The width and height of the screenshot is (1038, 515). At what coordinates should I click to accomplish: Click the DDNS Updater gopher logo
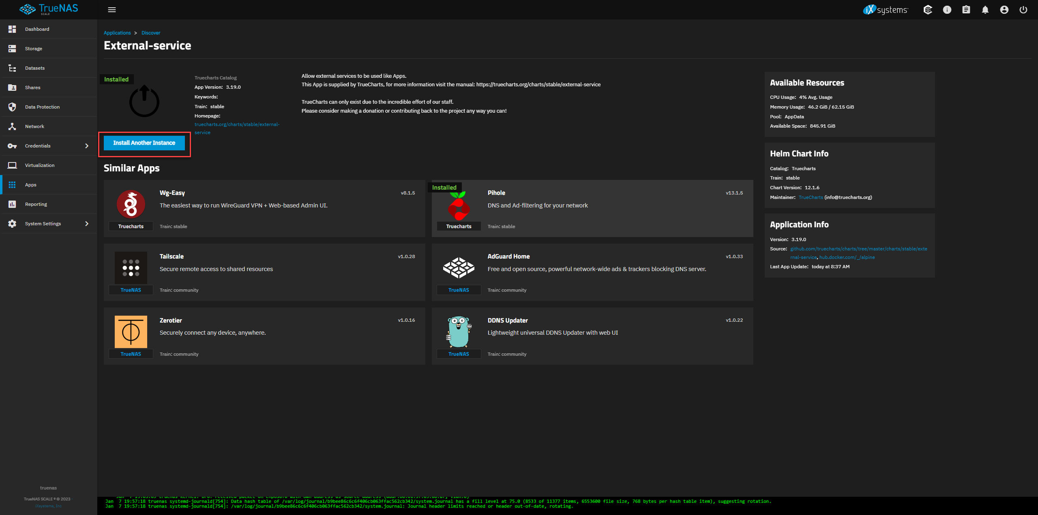coord(459,332)
